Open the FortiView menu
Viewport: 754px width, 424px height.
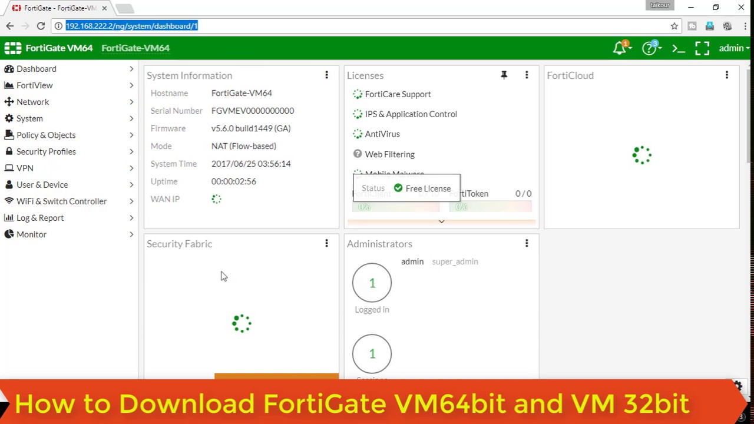[69, 85]
